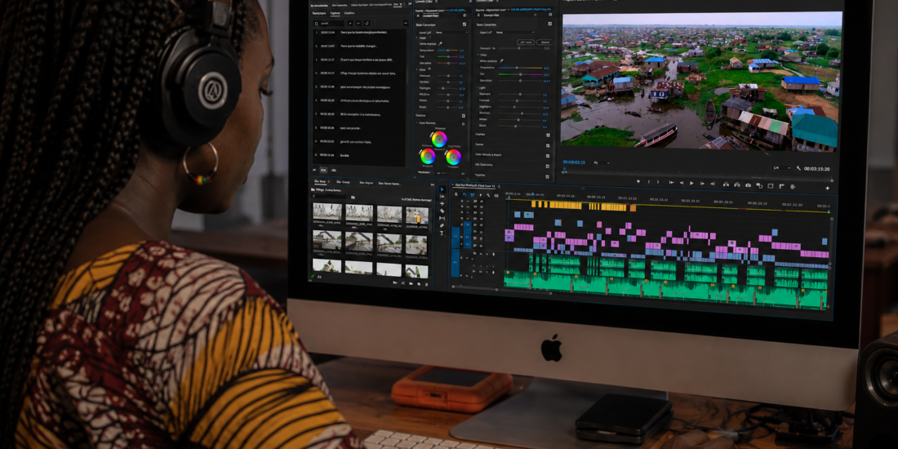Step back one frame
Image resolution: width=898 pixels, height=449 pixels.
tap(682, 183)
